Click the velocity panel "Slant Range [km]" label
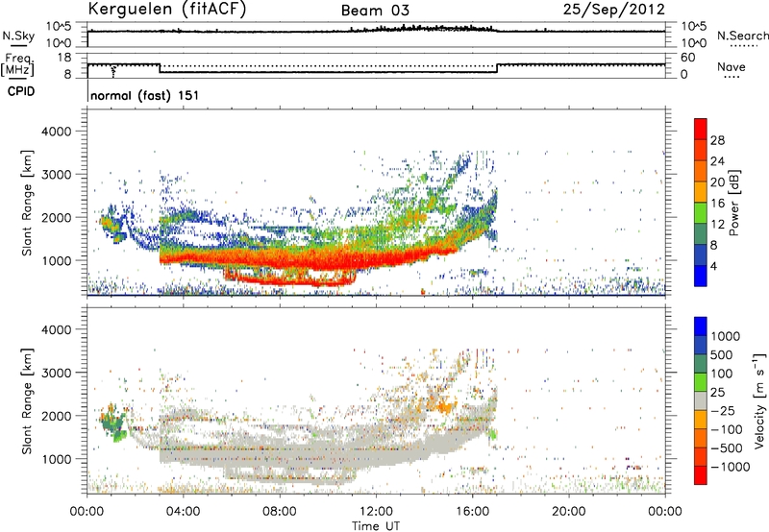 27,400
